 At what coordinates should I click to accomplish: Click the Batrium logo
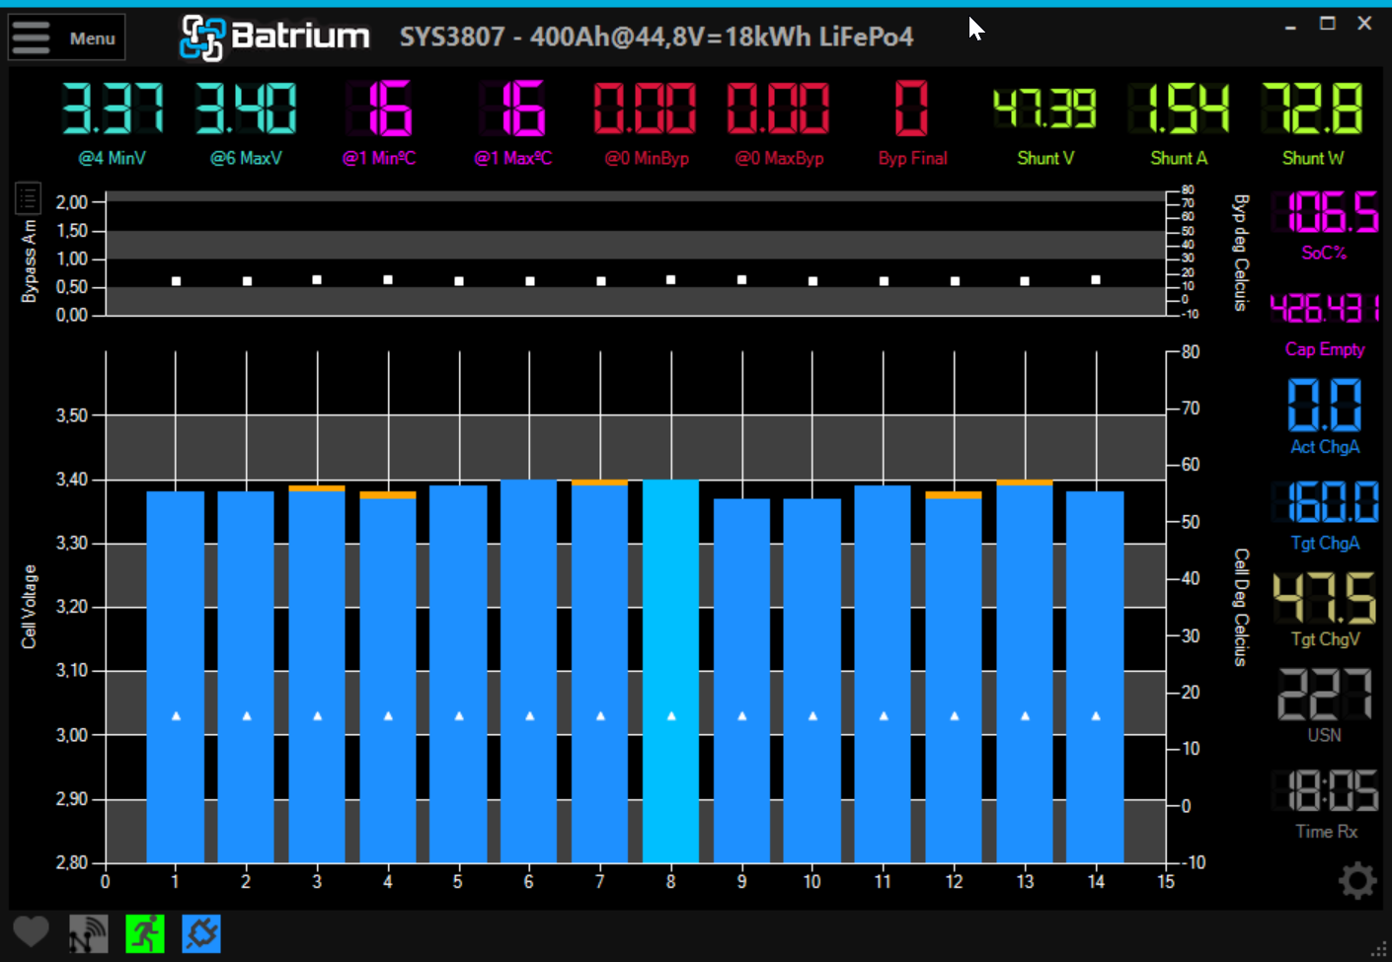(x=274, y=37)
